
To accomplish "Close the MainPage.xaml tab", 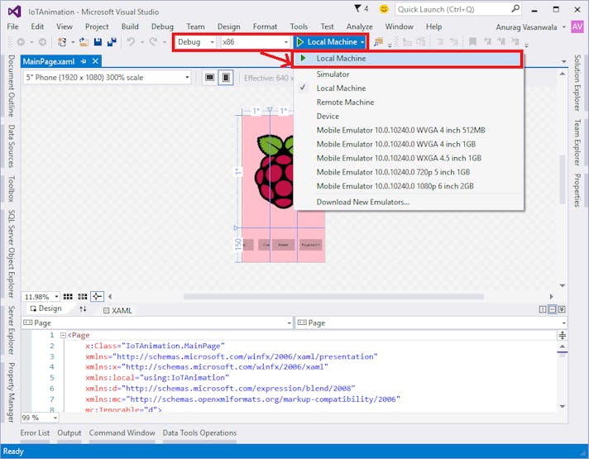I will pyautogui.click(x=95, y=61).
